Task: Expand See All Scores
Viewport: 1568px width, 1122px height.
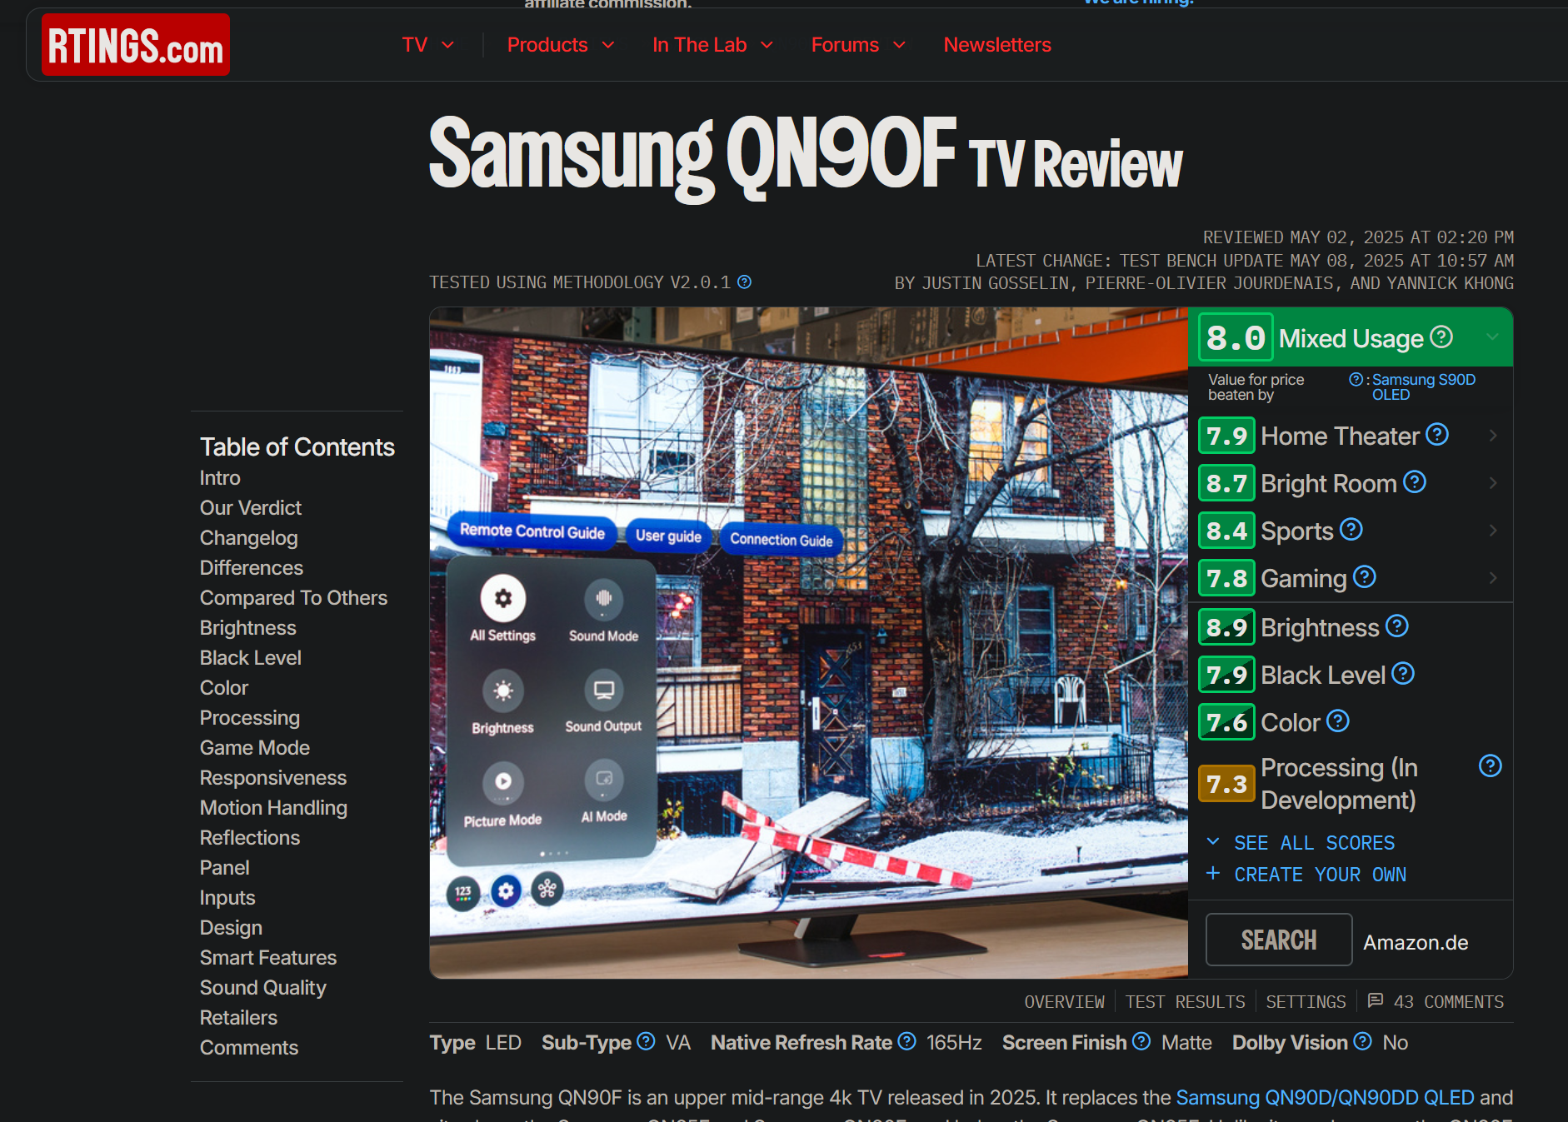Action: [x=1301, y=843]
